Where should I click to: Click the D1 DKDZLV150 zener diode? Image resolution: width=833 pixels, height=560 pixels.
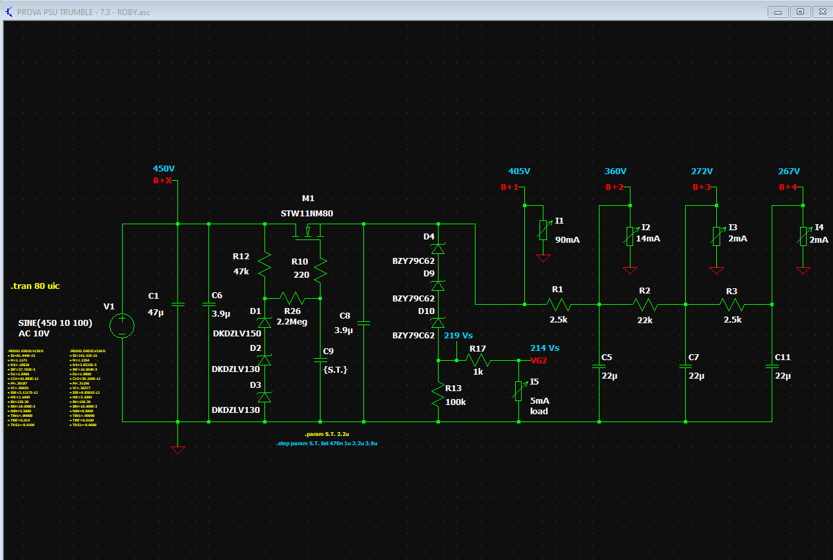pyautogui.click(x=264, y=322)
